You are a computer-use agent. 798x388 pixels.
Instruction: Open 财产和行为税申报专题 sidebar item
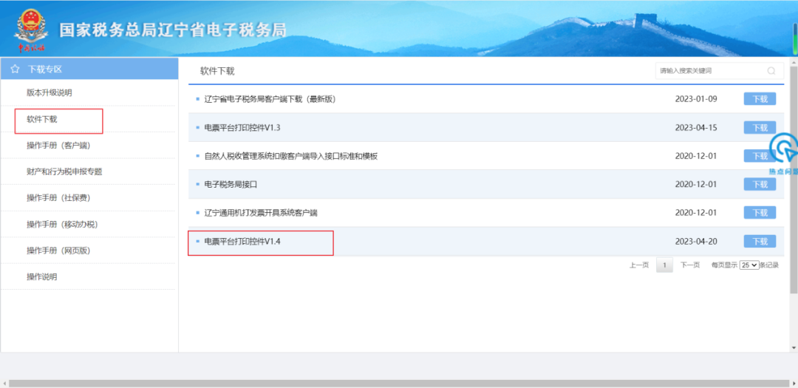64,171
